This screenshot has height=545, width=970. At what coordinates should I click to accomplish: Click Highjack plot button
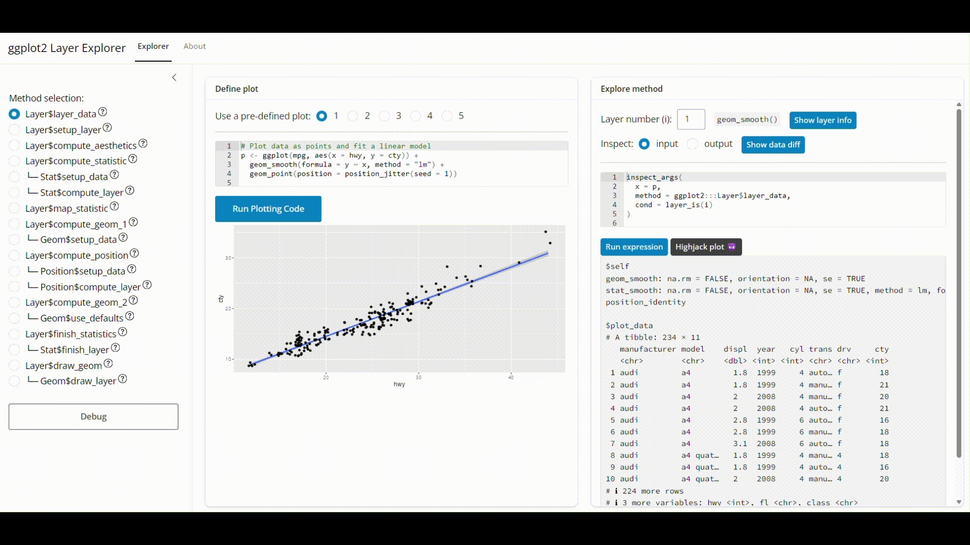point(705,247)
